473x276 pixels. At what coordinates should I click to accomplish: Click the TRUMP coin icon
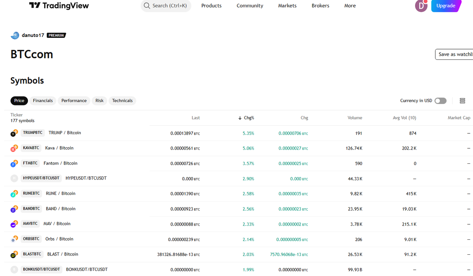(x=14, y=133)
